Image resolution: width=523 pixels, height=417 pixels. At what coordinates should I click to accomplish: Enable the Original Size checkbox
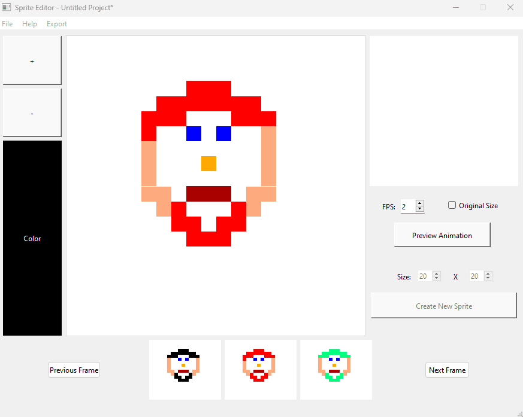(452, 205)
